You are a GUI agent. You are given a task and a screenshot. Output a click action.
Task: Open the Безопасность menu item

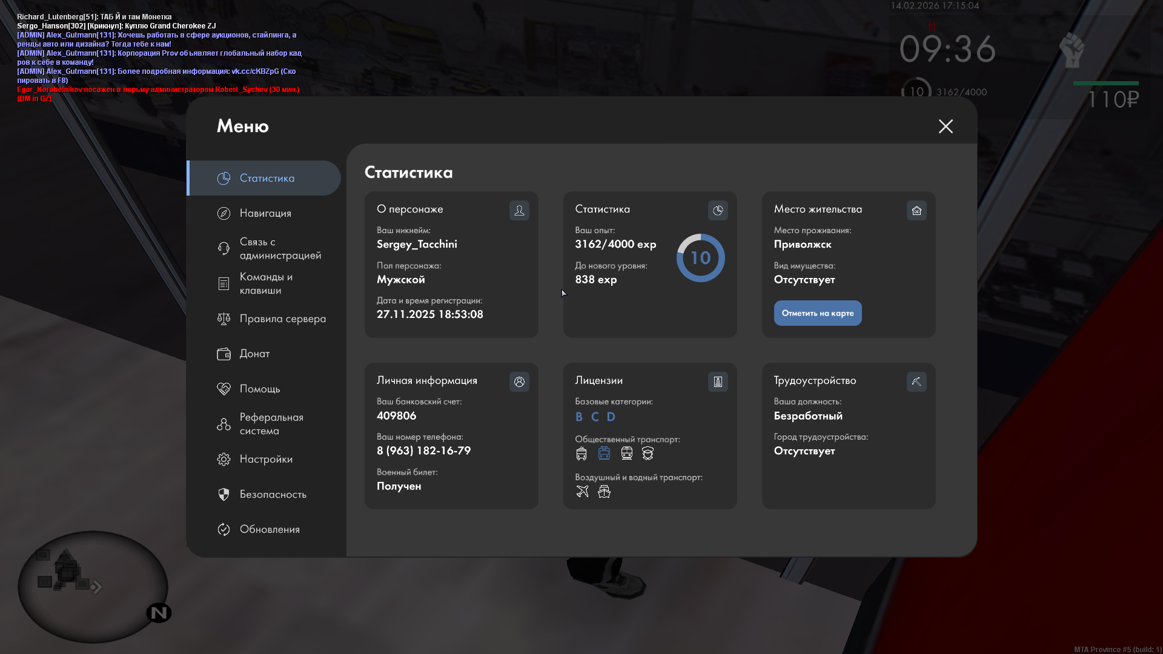pos(273,494)
